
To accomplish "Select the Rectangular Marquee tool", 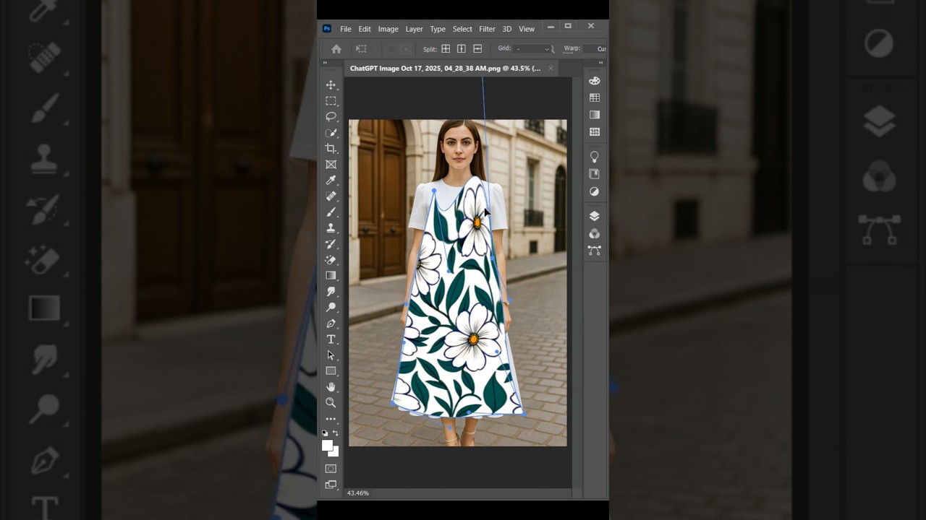I will [331, 101].
